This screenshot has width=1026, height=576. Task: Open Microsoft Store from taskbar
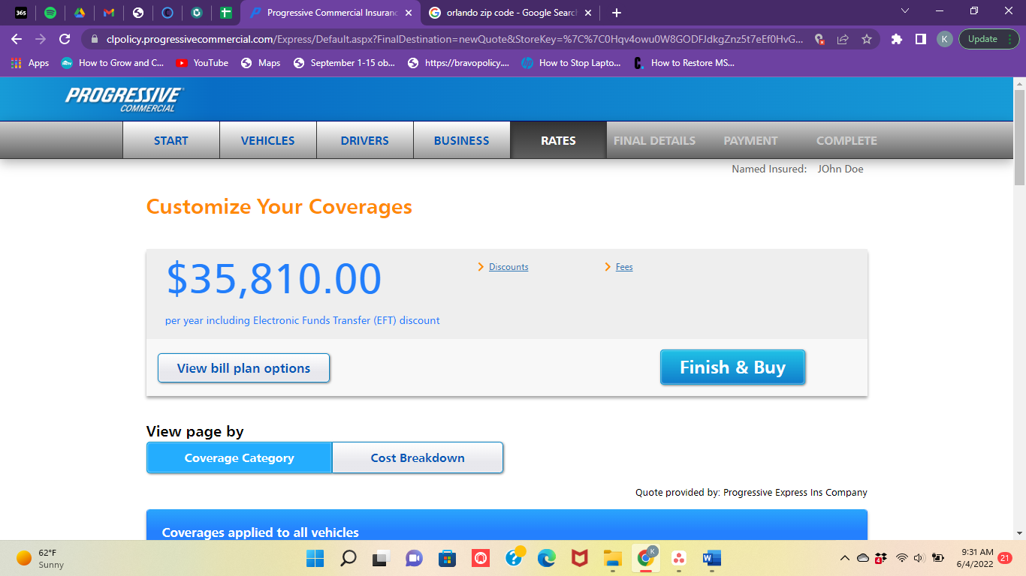pyautogui.click(x=447, y=558)
